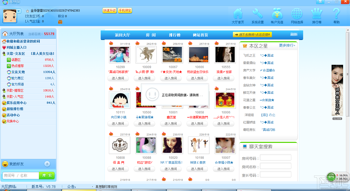The height and width of the screenshot is (191, 350).
Task: Click 进入房间 for room 10198
Action: pyautogui.click(x=197, y=169)
